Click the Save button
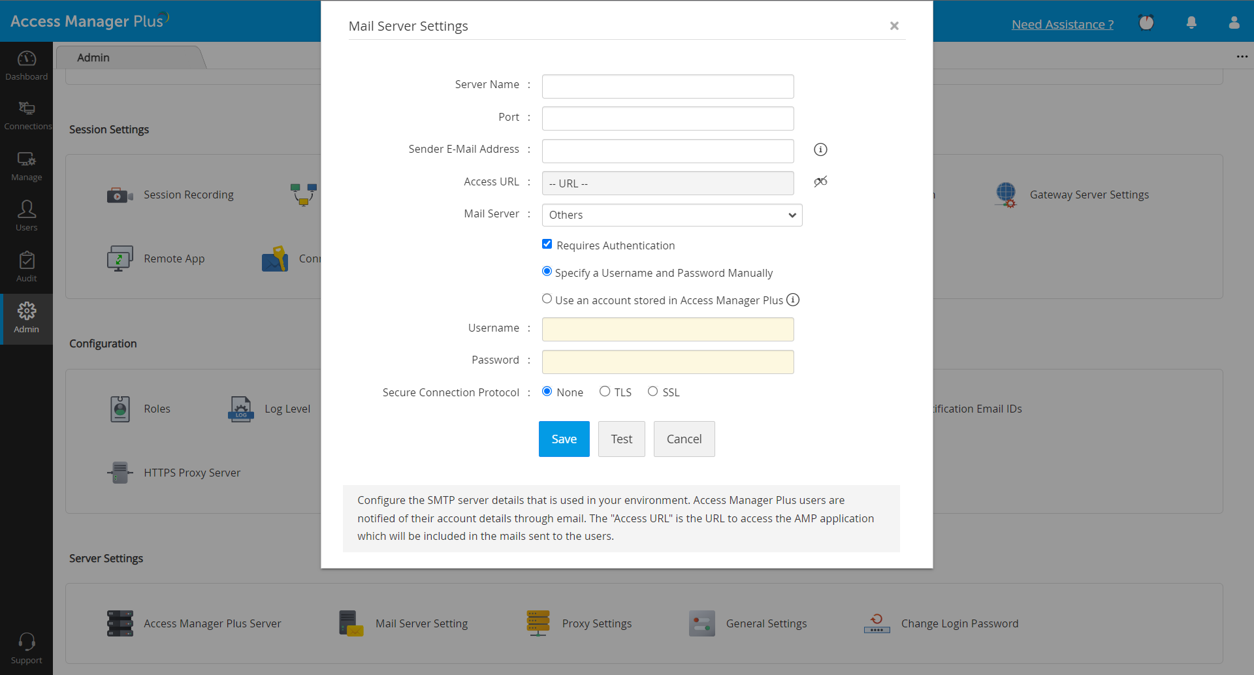 (x=564, y=439)
